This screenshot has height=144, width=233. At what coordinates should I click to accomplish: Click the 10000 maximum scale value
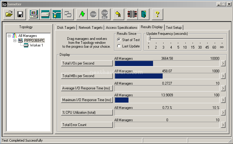tap(215, 58)
